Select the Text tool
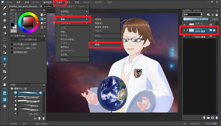Screen dimensions: 221x126 tap(4, 65)
